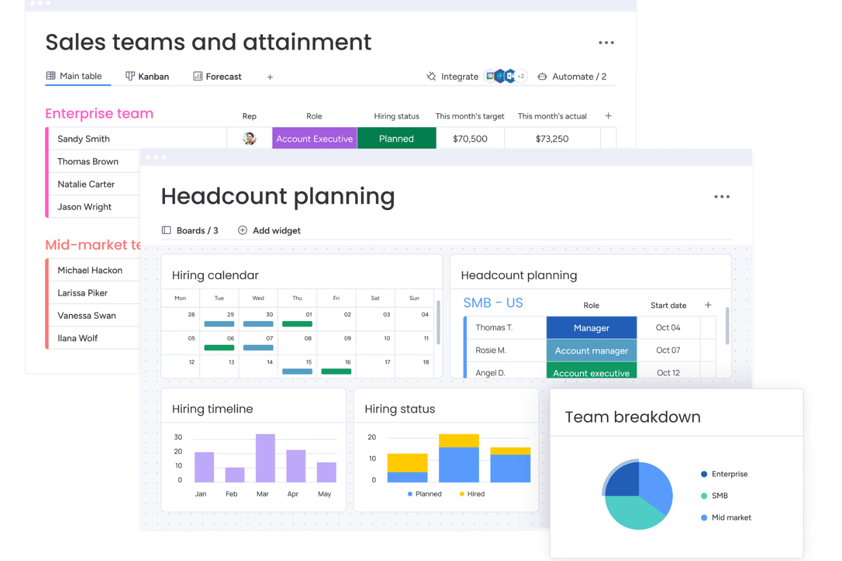Click the Automate robot icon
842x561 pixels.
(x=542, y=76)
